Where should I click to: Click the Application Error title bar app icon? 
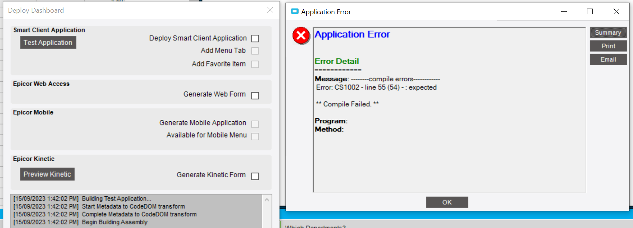295,12
